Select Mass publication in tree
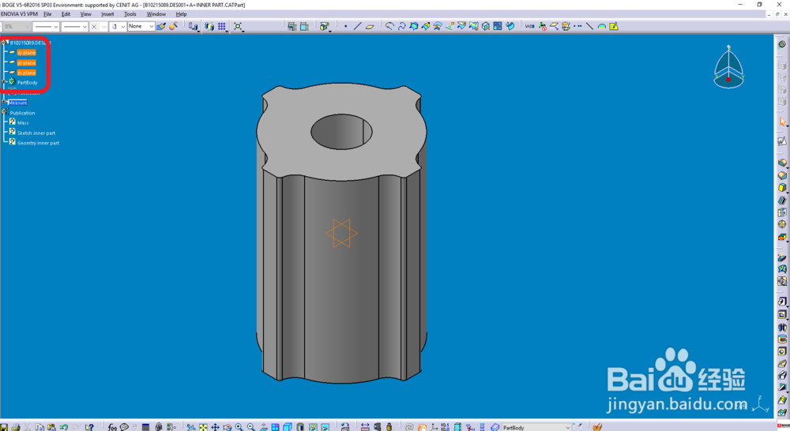The image size is (790, 431). (23, 123)
